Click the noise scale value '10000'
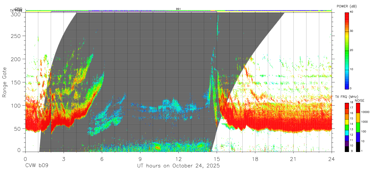The height and width of the screenshot is (172, 373). coord(365,112)
